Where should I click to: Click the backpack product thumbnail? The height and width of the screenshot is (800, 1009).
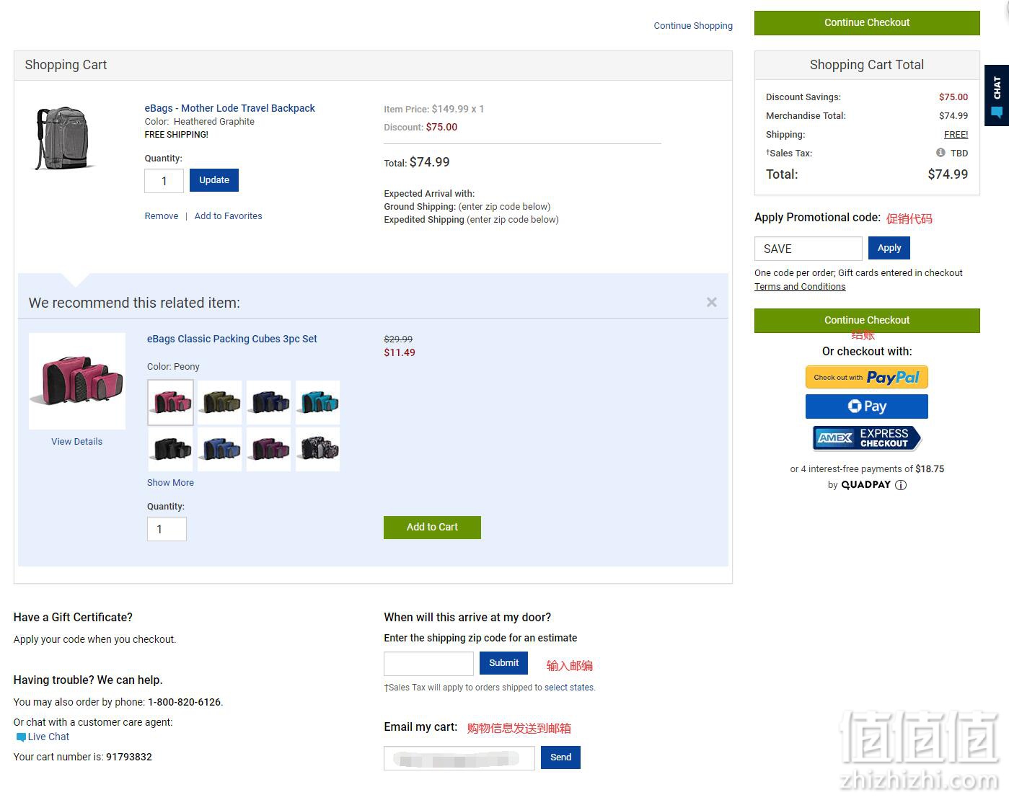click(x=63, y=138)
